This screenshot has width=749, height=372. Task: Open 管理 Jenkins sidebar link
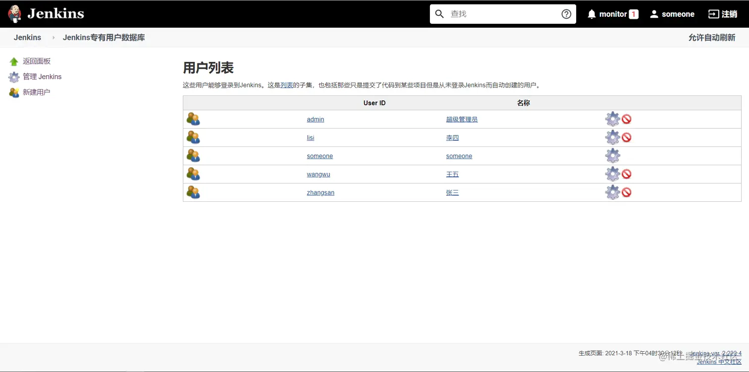click(42, 77)
